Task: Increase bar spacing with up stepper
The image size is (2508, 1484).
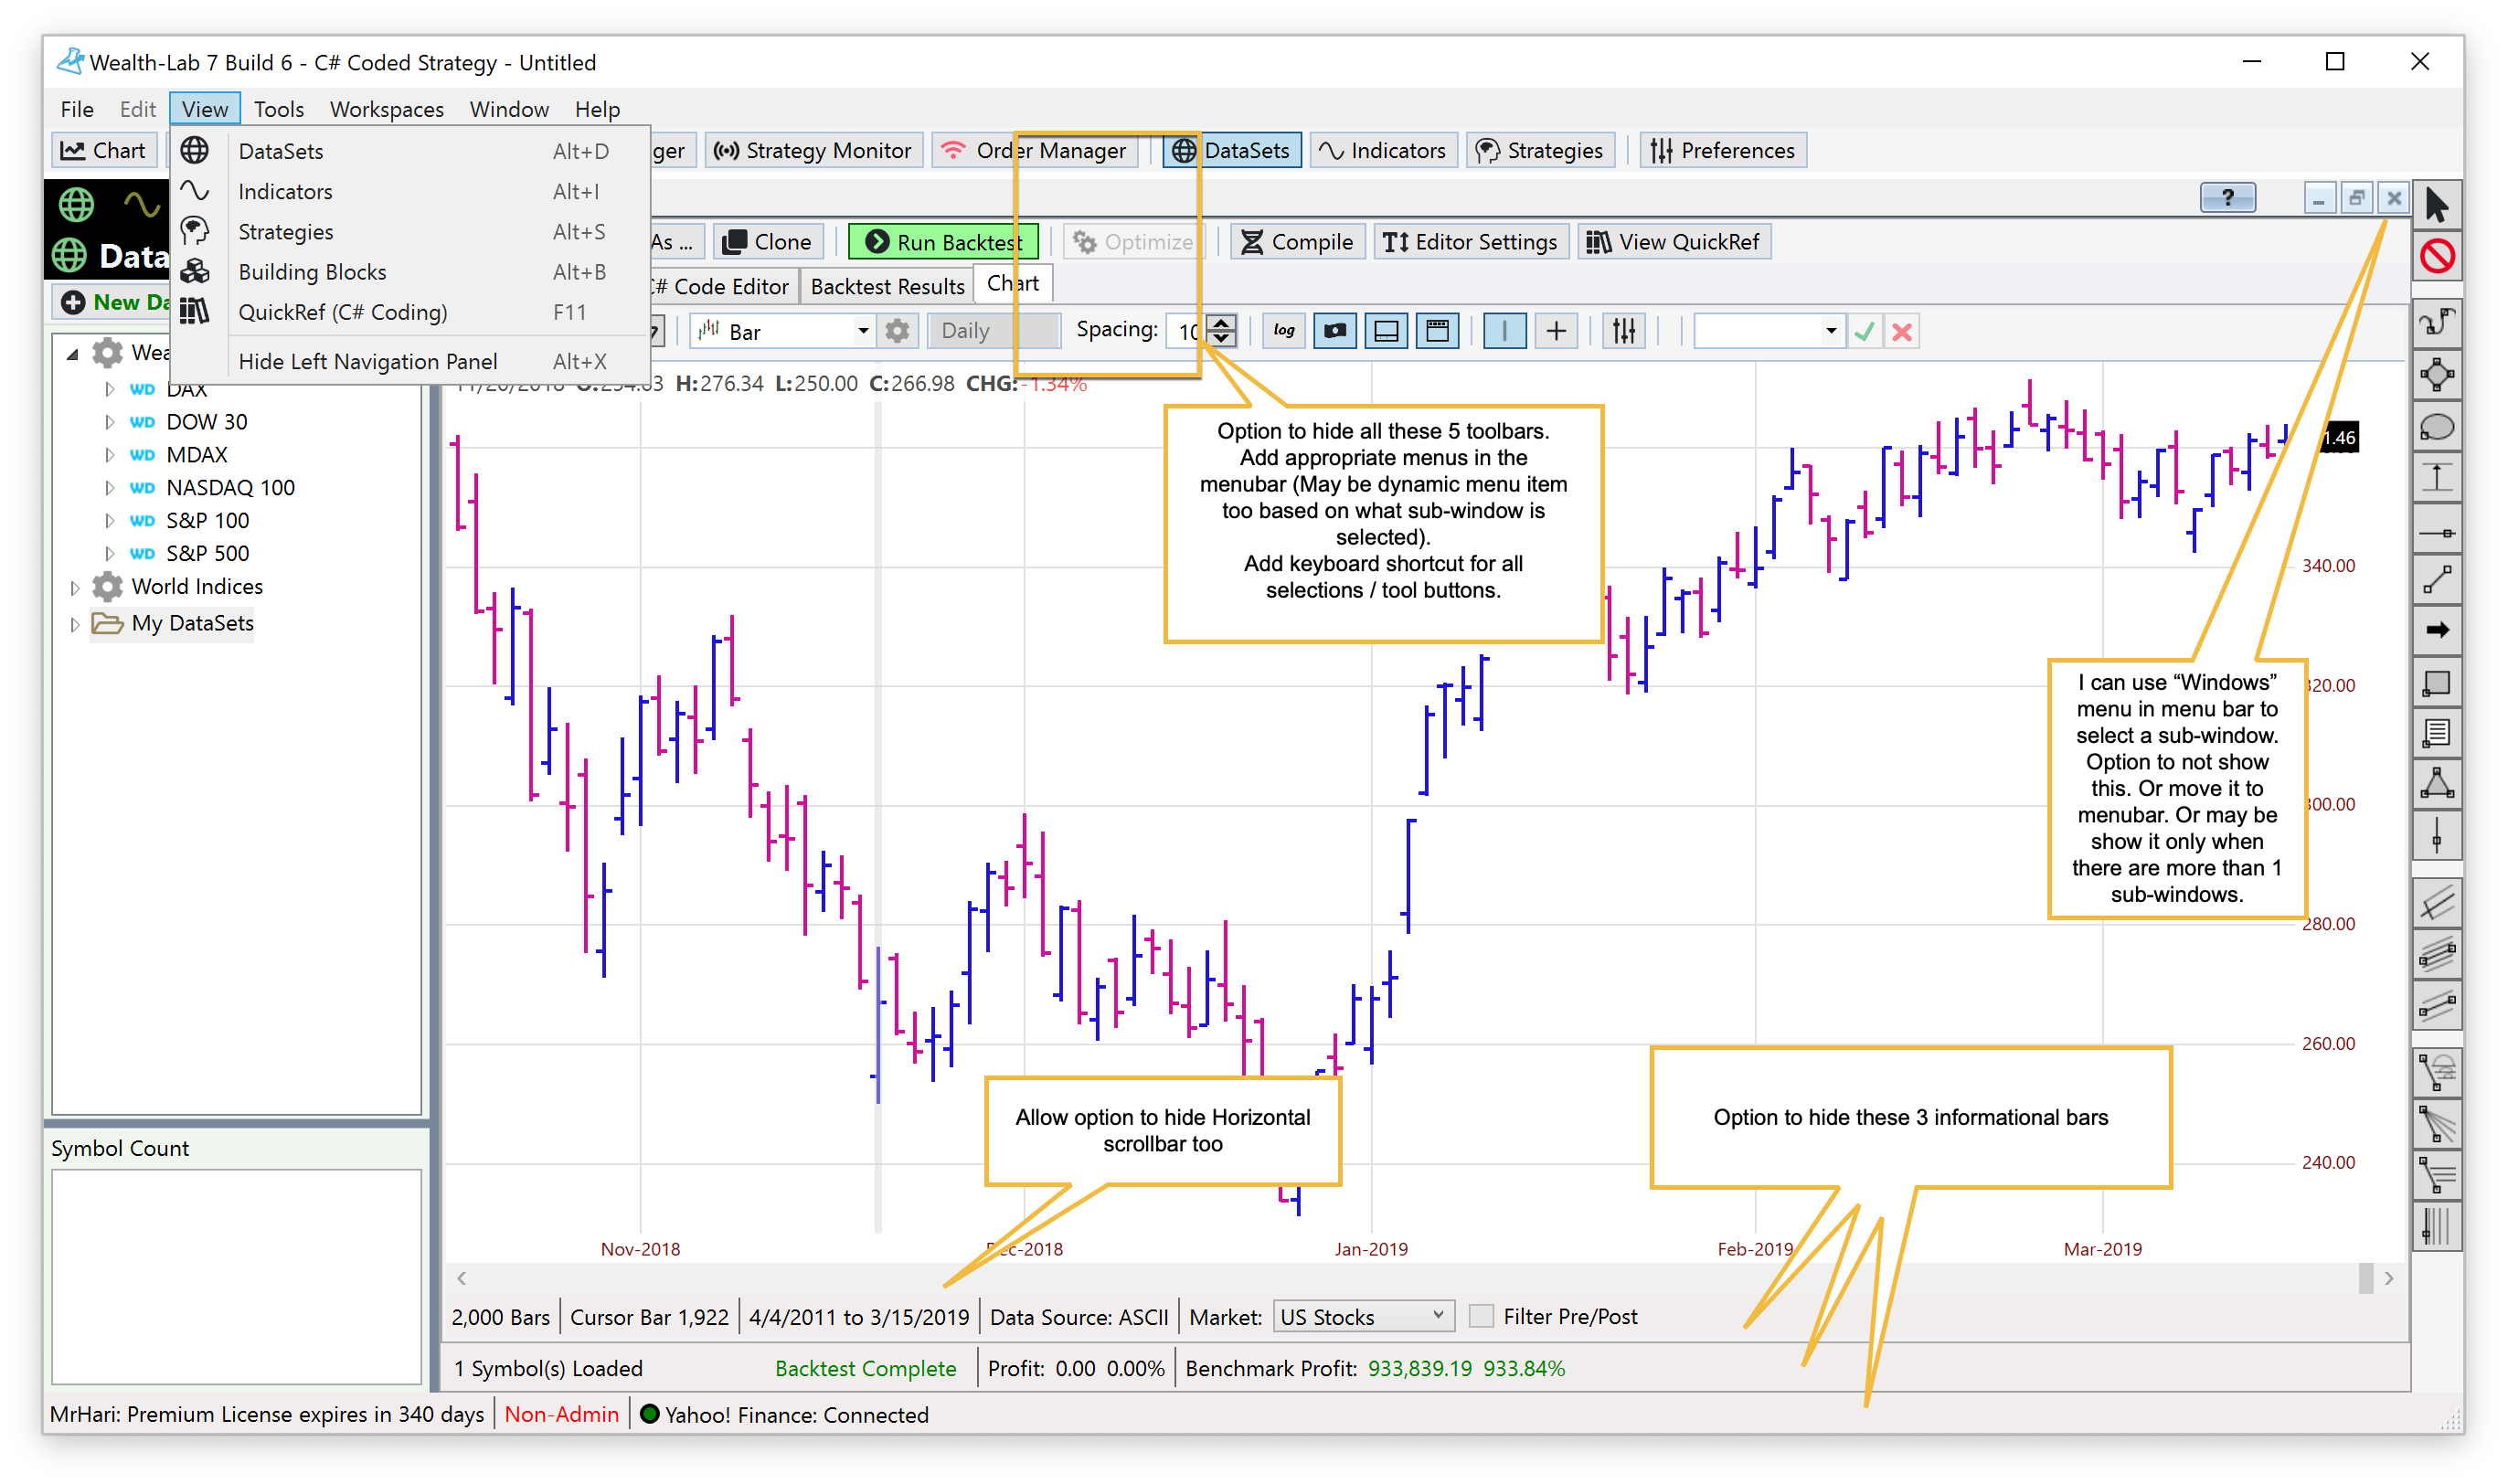Action: pyautogui.click(x=1221, y=323)
